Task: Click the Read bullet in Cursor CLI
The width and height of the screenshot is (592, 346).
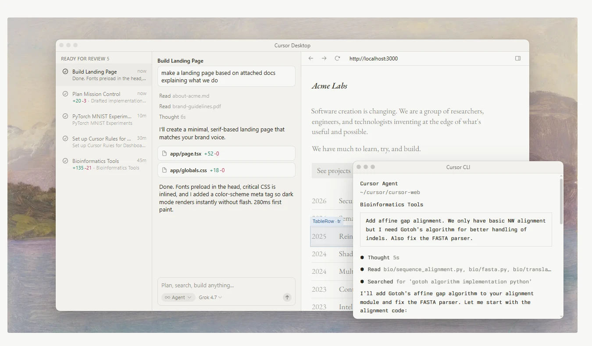Action: tap(362, 269)
